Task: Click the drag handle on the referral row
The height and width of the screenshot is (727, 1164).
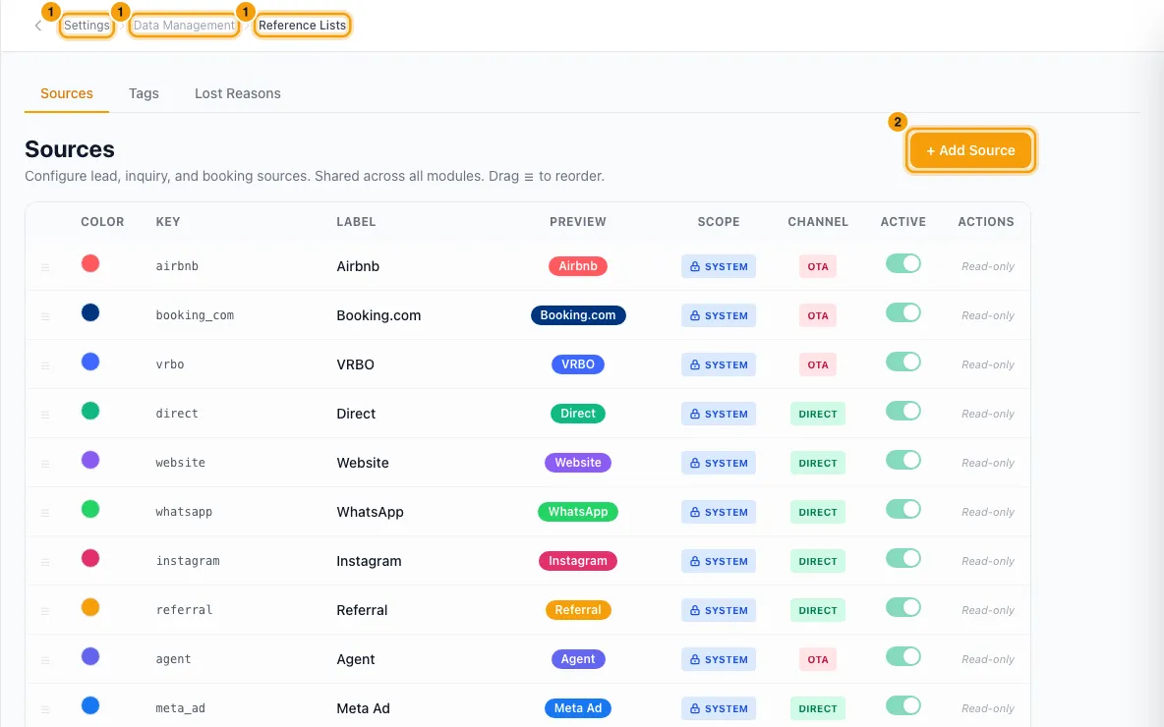Action: tap(45, 610)
